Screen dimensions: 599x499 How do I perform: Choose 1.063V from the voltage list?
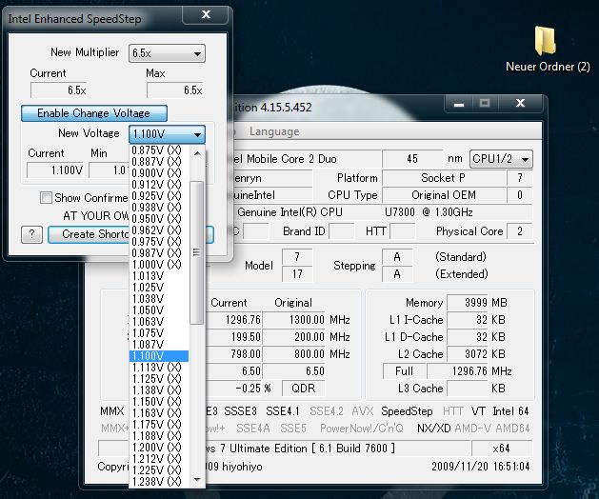159,322
